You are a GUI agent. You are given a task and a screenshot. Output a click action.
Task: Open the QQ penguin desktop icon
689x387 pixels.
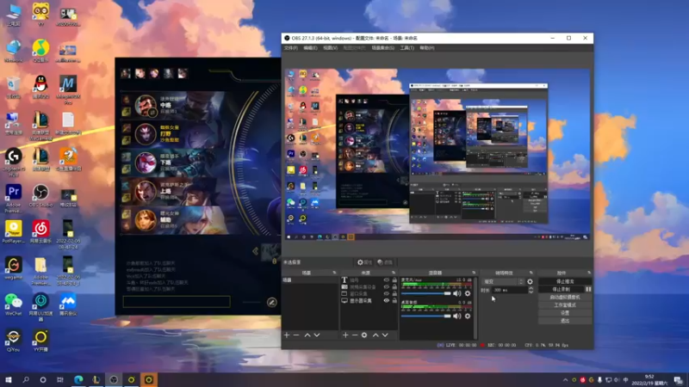click(40, 85)
